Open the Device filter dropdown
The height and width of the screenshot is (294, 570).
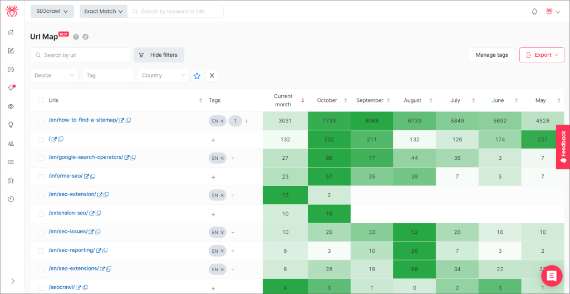click(54, 76)
